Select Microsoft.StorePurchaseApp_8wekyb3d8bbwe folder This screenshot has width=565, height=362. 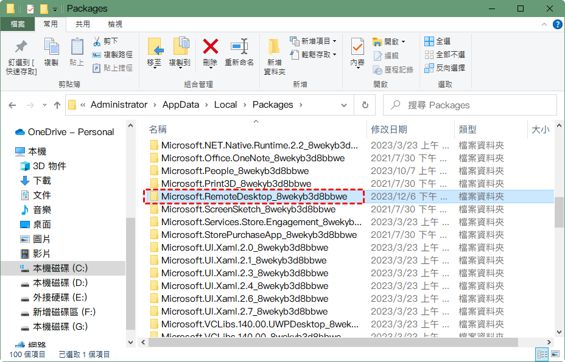pos(259,235)
